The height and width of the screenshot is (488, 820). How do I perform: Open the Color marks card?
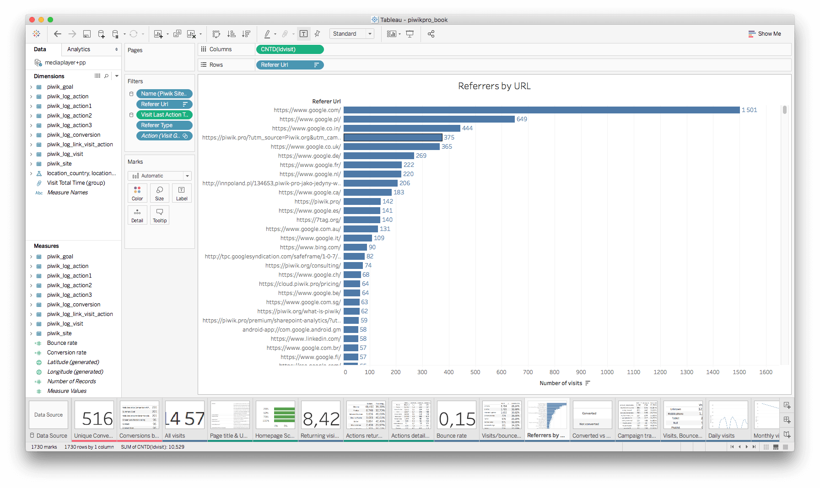point(137,193)
